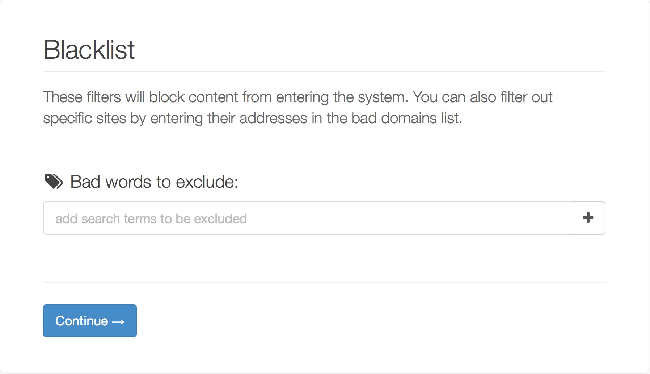Image resolution: width=650 pixels, height=374 pixels.
Task: Click the divider line above Continue button
Action: [324, 282]
